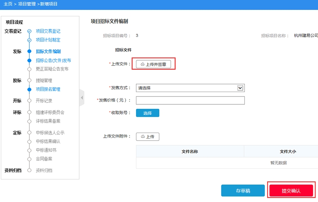Click the checkmark icon beside 项目交易登记

(x=29, y=31)
